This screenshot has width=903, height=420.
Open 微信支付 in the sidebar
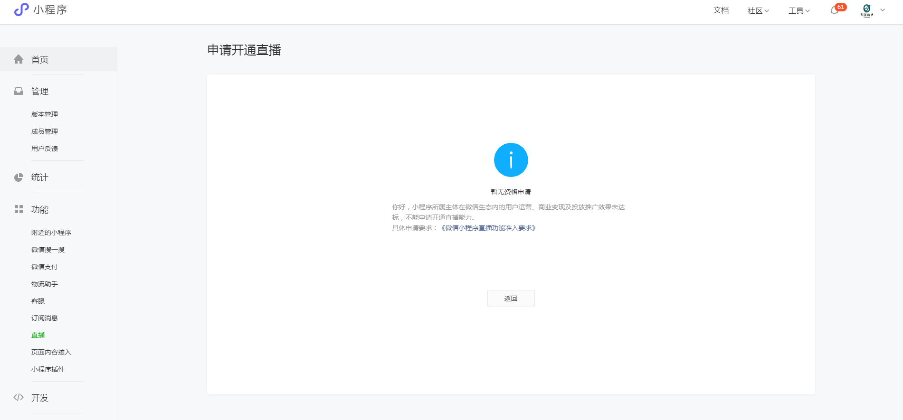click(x=45, y=267)
